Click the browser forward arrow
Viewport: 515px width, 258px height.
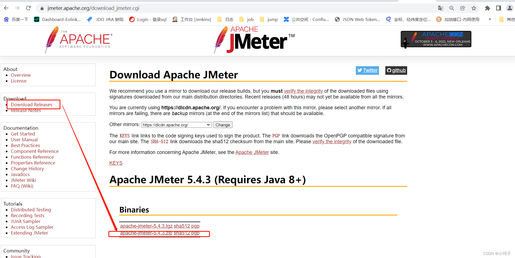click(17, 8)
